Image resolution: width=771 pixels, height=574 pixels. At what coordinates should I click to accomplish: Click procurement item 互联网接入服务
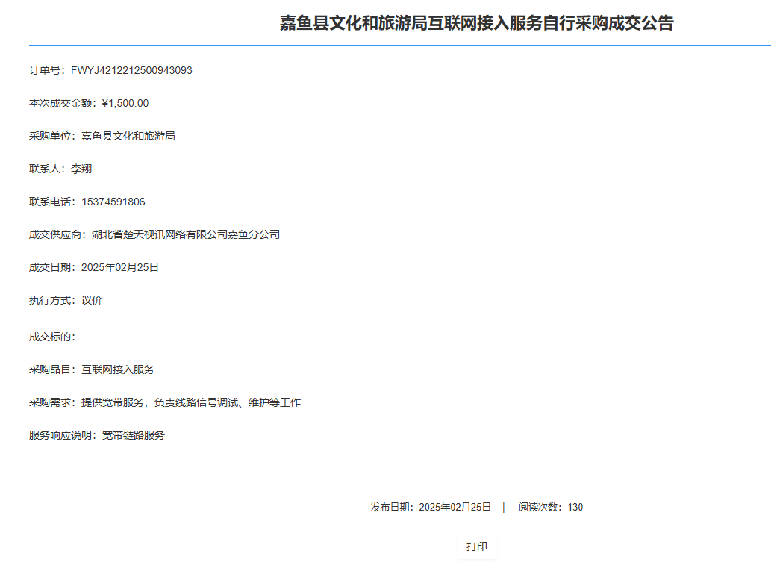pyautogui.click(x=117, y=370)
